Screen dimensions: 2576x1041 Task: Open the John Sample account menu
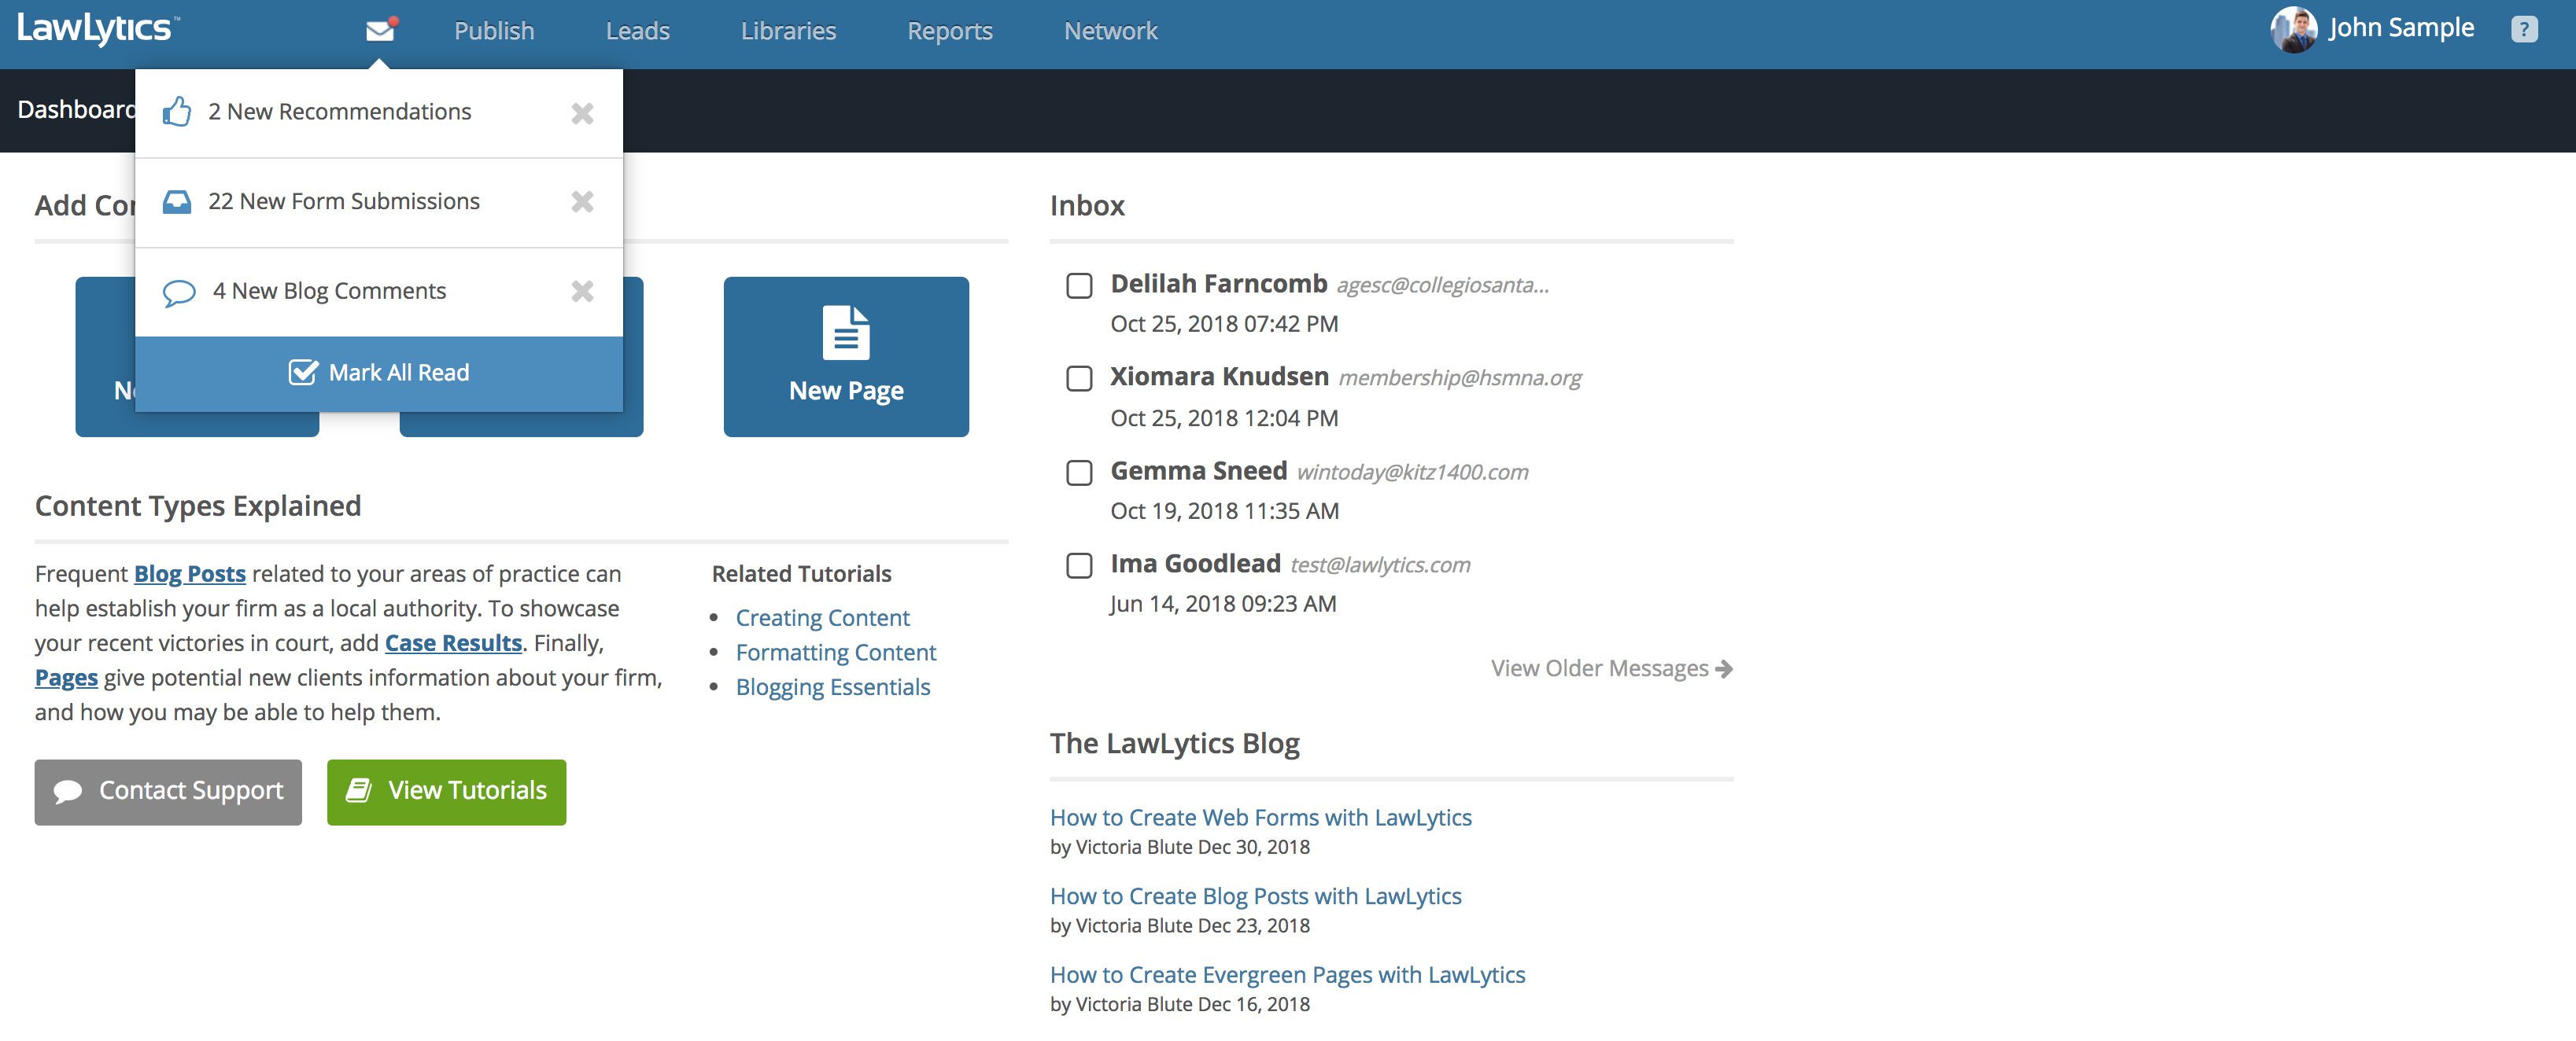tap(2400, 28)
